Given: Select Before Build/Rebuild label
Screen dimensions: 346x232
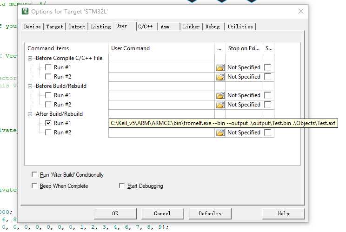Looking at the screenshot, I should tap(61, 86).
